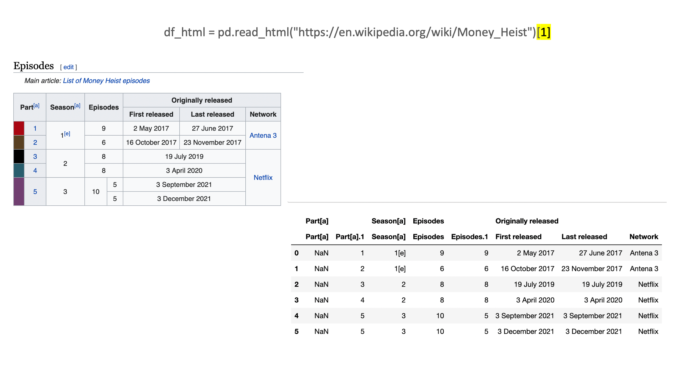Image resolution: width=675 pixels, height=368 pixels.
Task: Select DataFrame row index 5
Action: tap(296, 331)
